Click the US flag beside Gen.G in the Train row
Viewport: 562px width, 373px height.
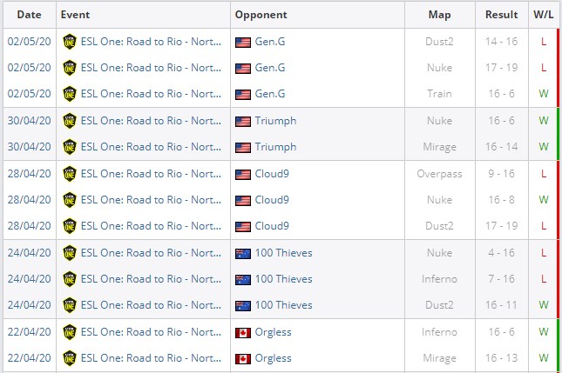click(x=243, y=94)
